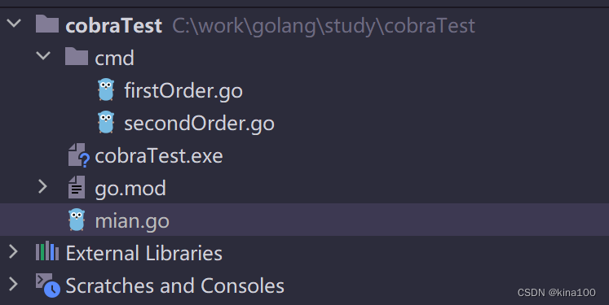Expand the External Libraries chevron
The width and height of the screenshot is (609, 305).
[14, 252]
